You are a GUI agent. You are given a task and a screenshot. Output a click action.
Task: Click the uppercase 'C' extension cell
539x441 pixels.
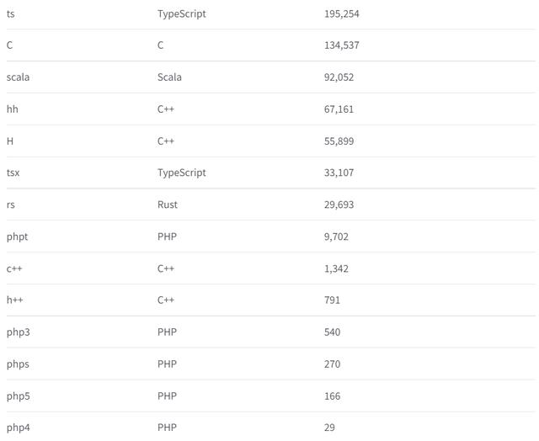tap(10, 45)
